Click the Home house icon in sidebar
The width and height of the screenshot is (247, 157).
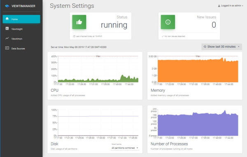7,19
